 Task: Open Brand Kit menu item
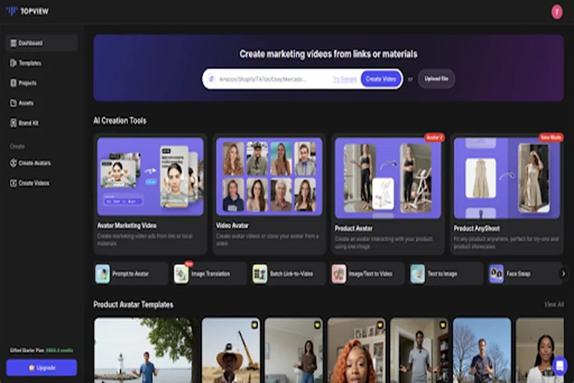coord(41,123)
